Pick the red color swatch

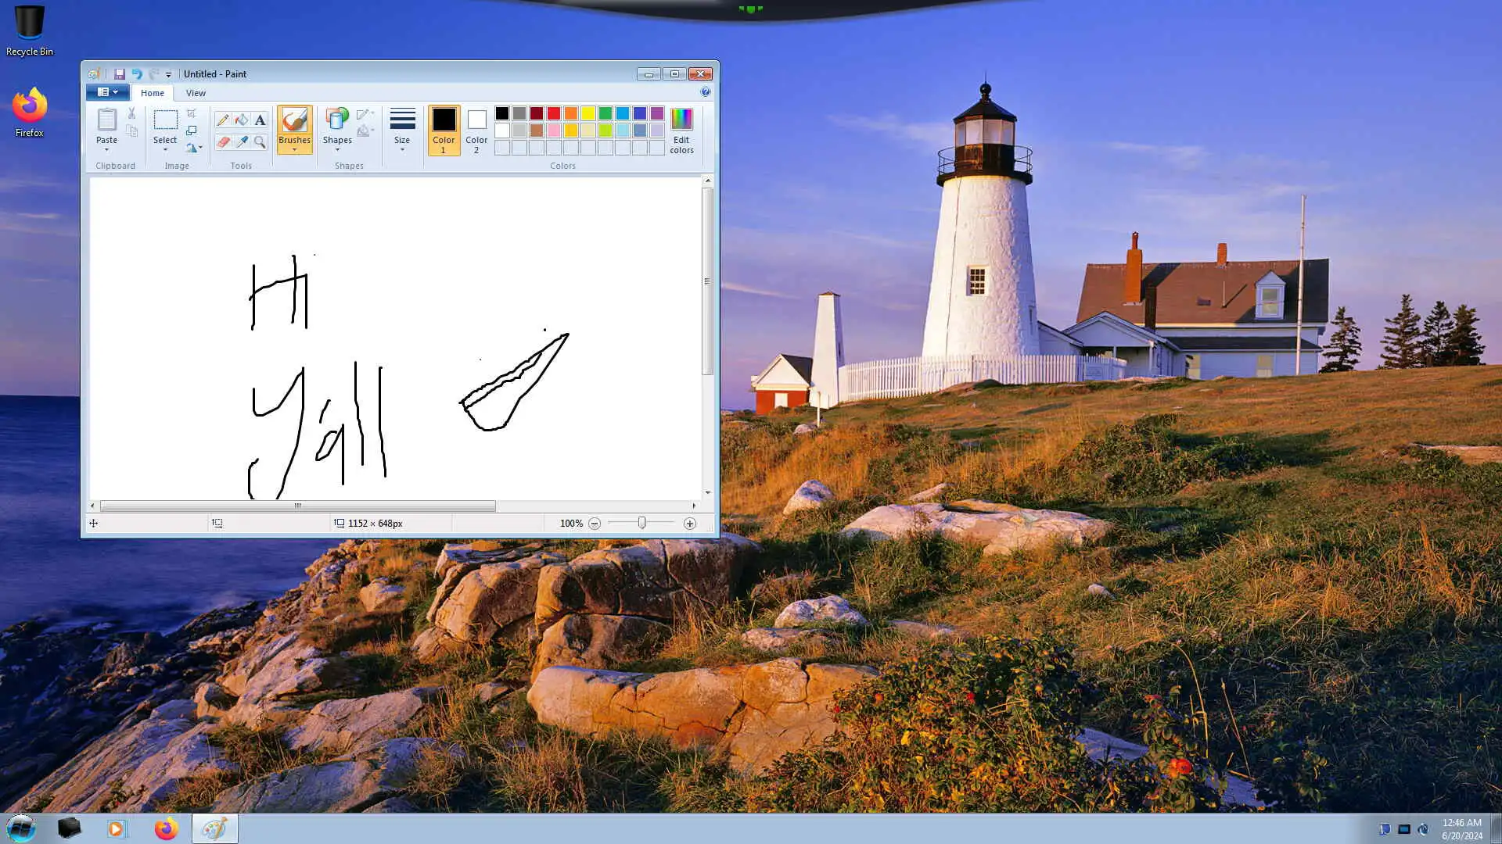pyautogui.click(x=554, y=113)
